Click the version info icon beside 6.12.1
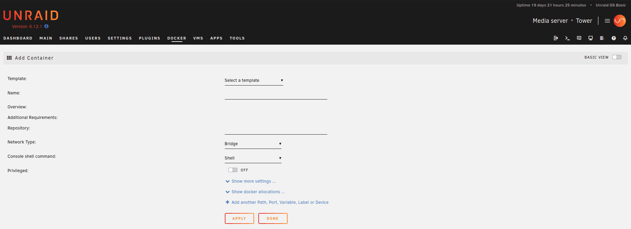The height and width of the screenshot is (229, 631). [46, 26]
